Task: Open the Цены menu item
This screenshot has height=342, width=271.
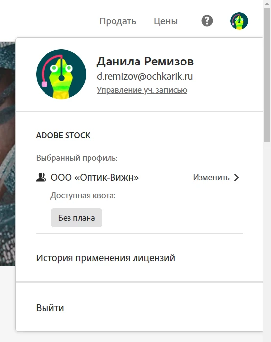Action: (165, 21)
